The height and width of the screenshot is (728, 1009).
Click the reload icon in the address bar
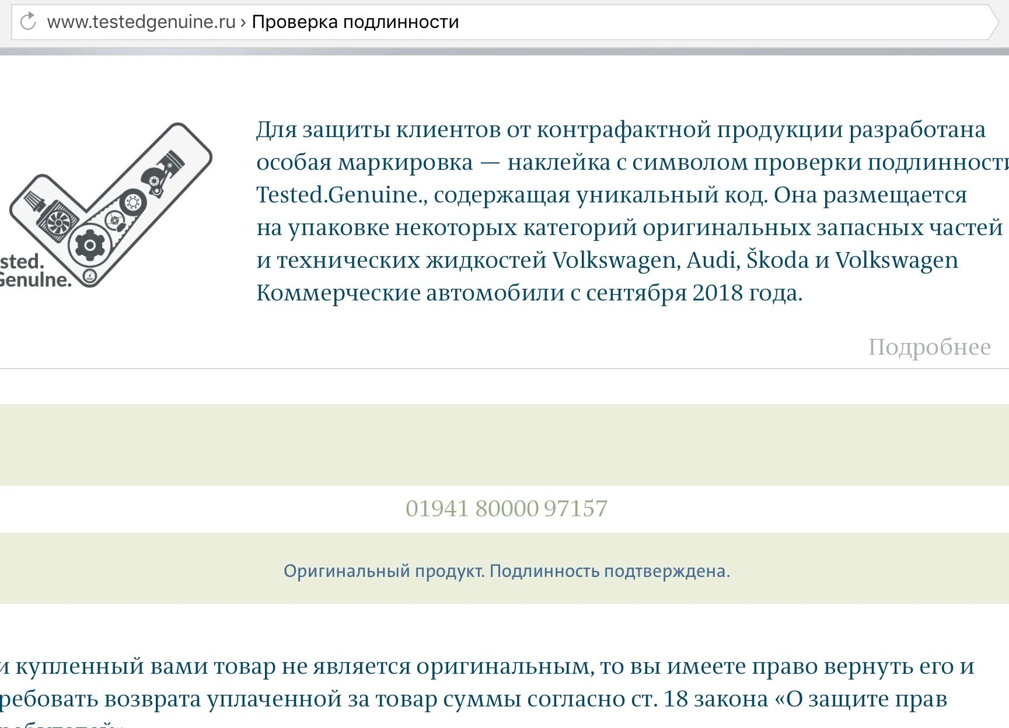tap(28, 22)
